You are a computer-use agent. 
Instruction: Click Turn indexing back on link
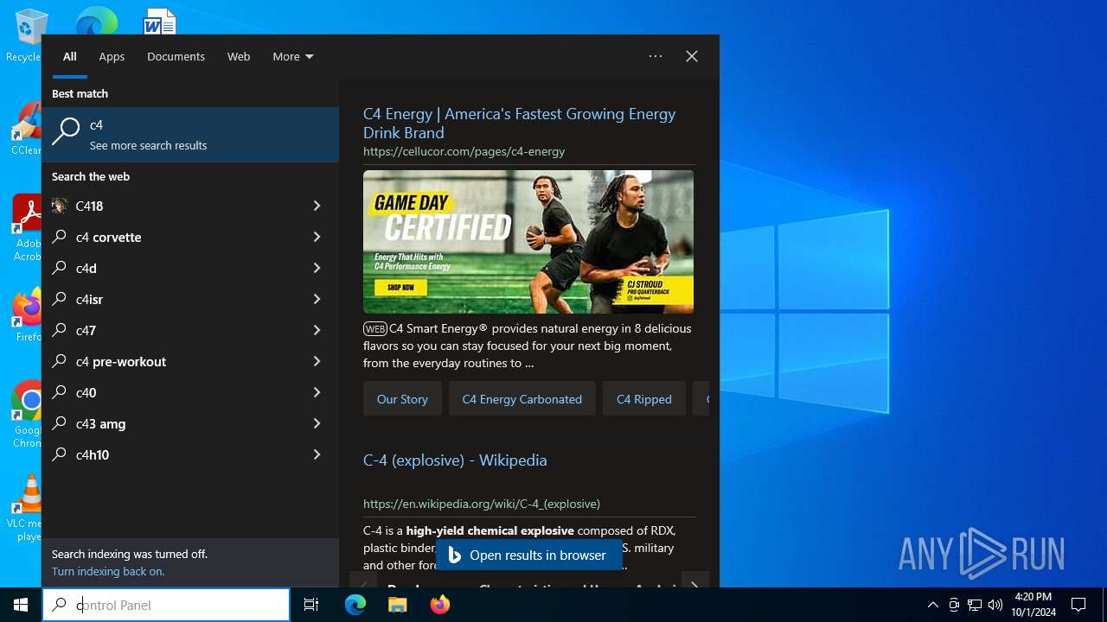108,571
